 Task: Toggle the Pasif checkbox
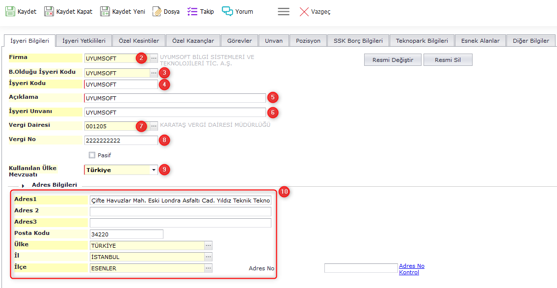click(92, 155)
